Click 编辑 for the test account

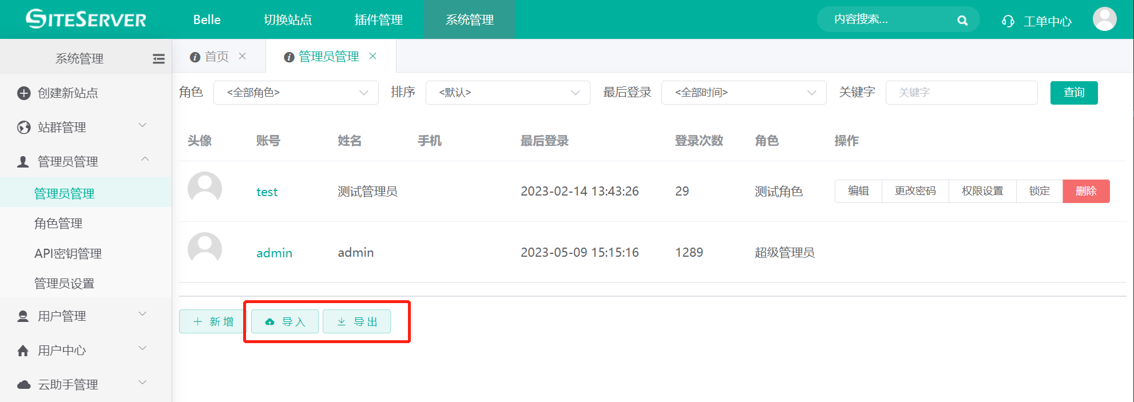pyautogui.click(x=858, y=191)
